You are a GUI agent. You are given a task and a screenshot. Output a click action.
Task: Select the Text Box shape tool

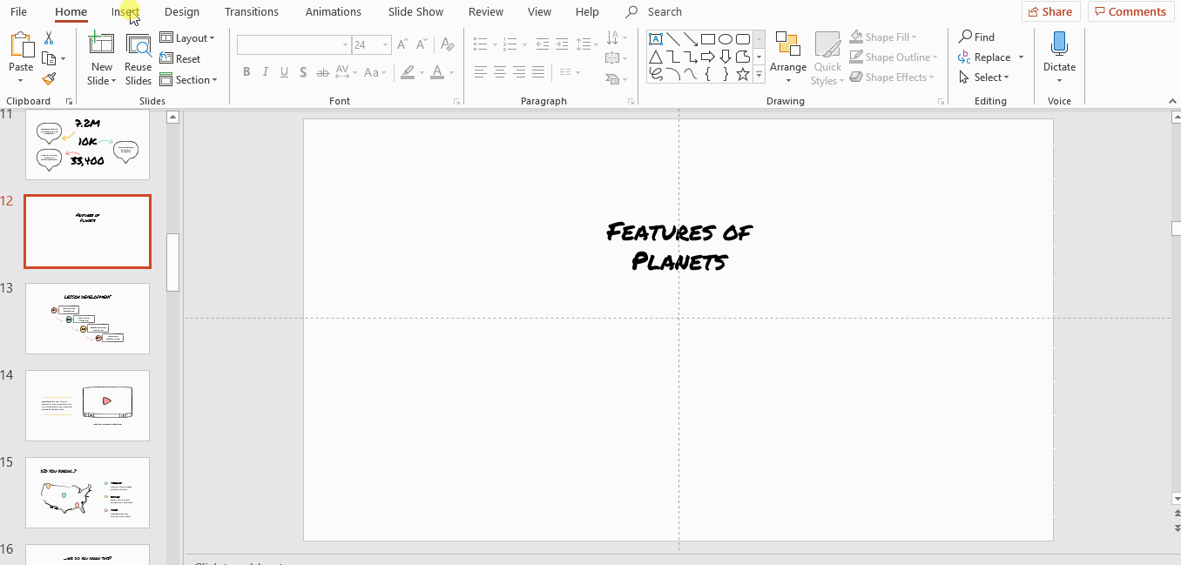pos(656,38)
